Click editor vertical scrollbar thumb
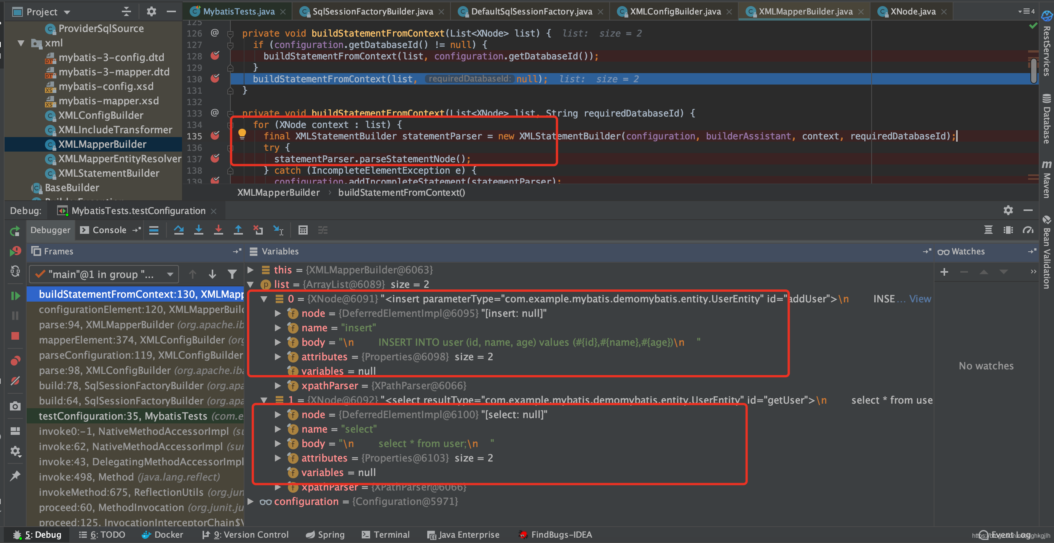This screenshot has width=1054, height=543. 1033,70
